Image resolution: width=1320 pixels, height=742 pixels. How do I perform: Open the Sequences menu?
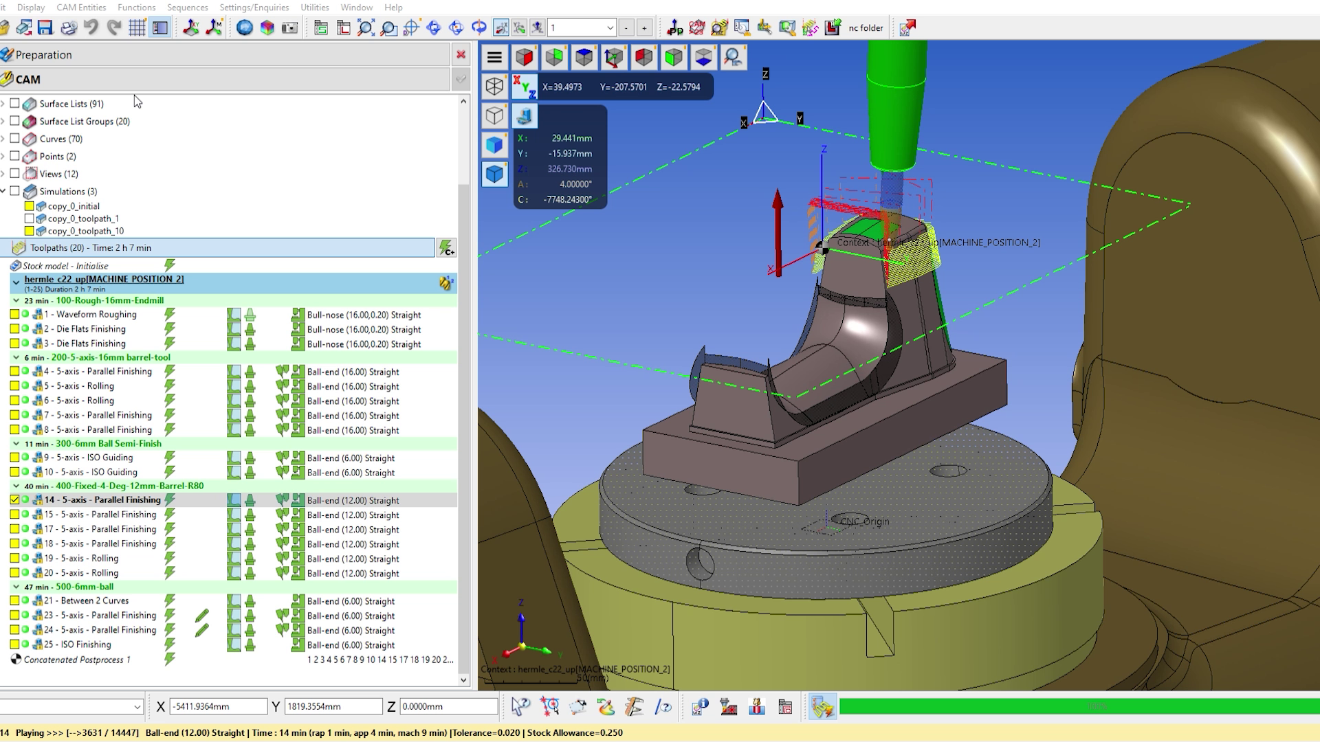point(187,8)
